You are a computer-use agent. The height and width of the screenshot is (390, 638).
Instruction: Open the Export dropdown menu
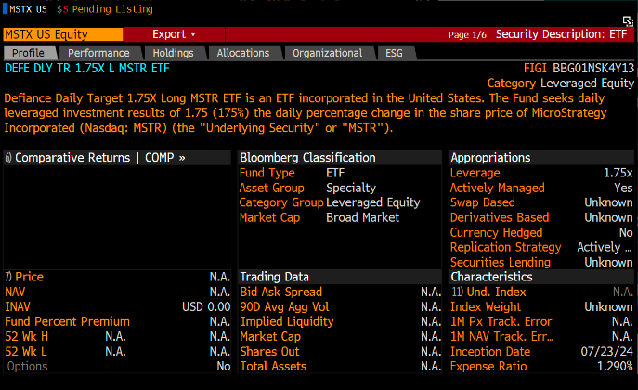(x=175, y=34)
